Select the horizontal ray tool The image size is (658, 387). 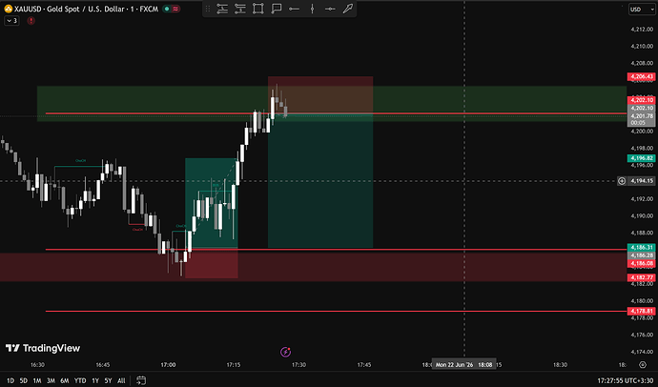pos(294,9)
